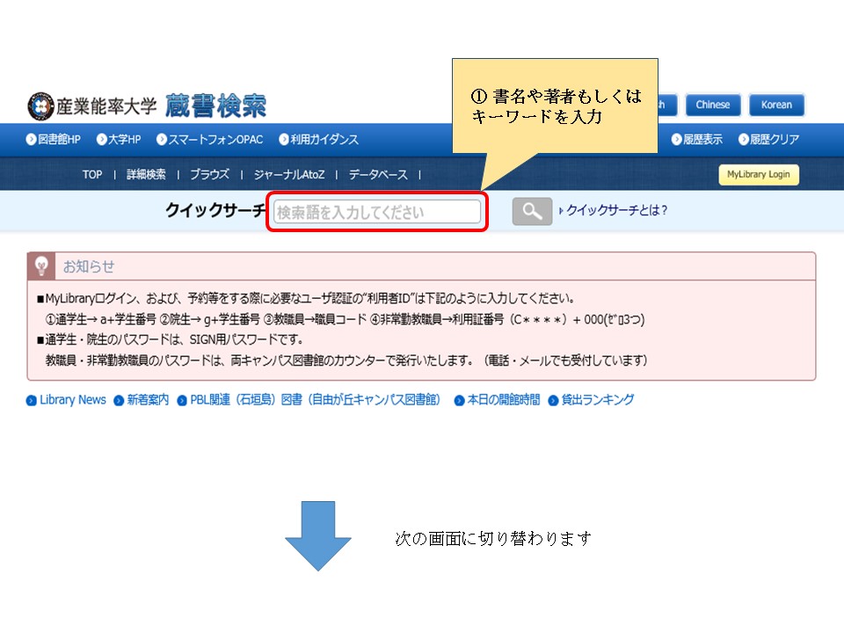Click the university crest logo

[x=41, y=106]
